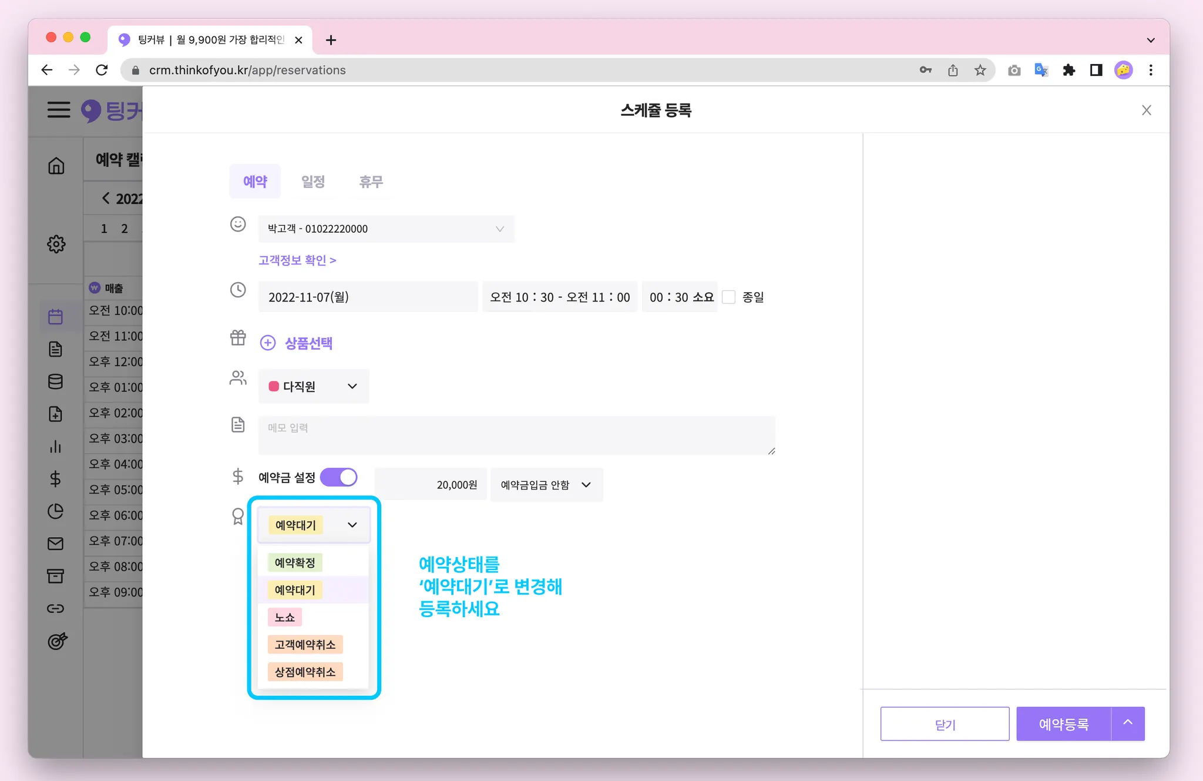Image resolution: width=1203 pixels, height=781 pixels.
Task: Select 예약확정 status option in list
Action: [x=295, y=563]
